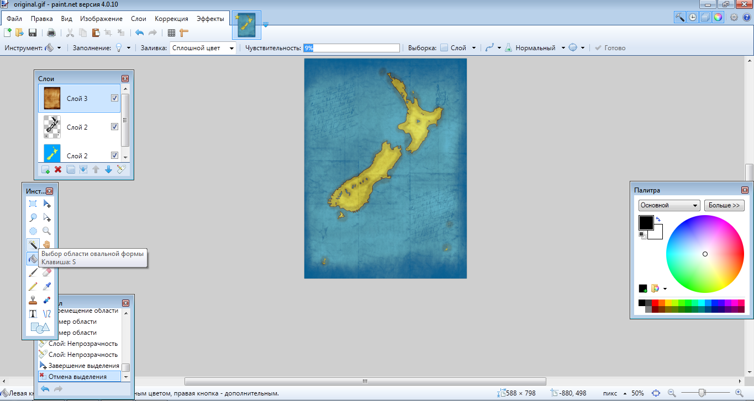This screenshot has width=754, height=401.
Task: Choose the Text tool
Action: (33, 314)
